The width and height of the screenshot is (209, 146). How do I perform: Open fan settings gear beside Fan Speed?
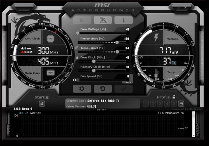click(75, 80)
